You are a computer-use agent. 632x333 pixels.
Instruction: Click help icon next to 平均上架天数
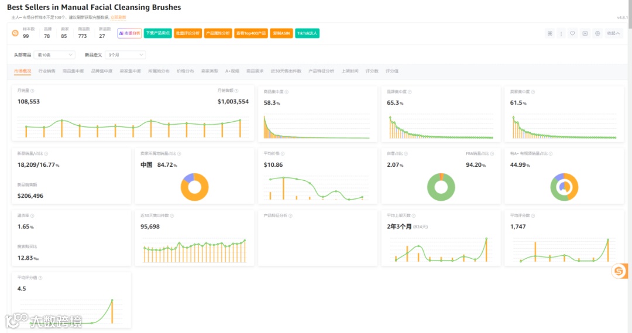[x=414, y=216]
